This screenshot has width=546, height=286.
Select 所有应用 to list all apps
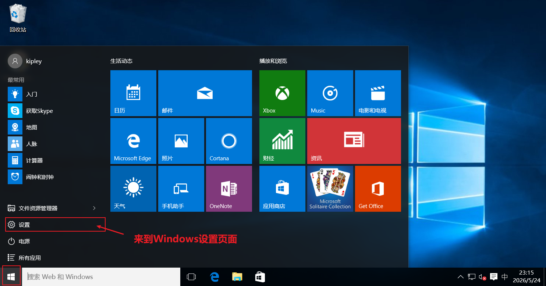(x=52, y=258)
